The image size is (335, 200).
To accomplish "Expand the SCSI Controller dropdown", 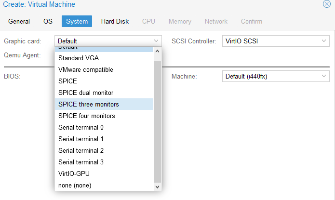I will click(325, 41).
